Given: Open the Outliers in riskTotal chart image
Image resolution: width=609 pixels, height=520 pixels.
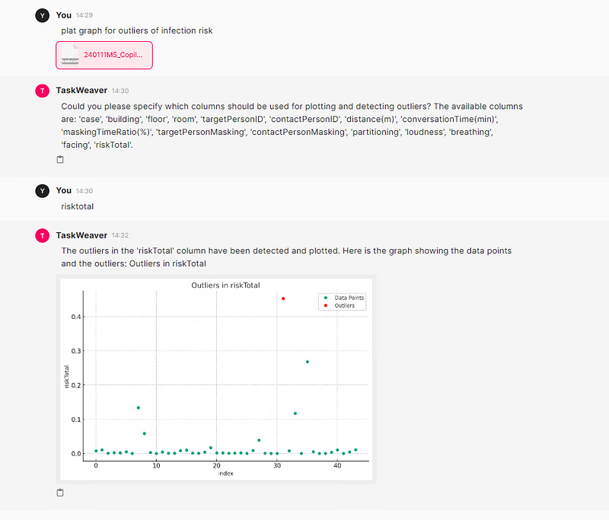Looking at the screenshot, I should [216, 379].
